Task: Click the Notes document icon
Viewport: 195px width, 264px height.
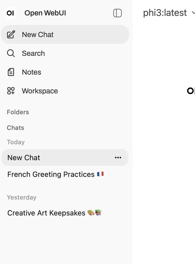Action: 11,72
